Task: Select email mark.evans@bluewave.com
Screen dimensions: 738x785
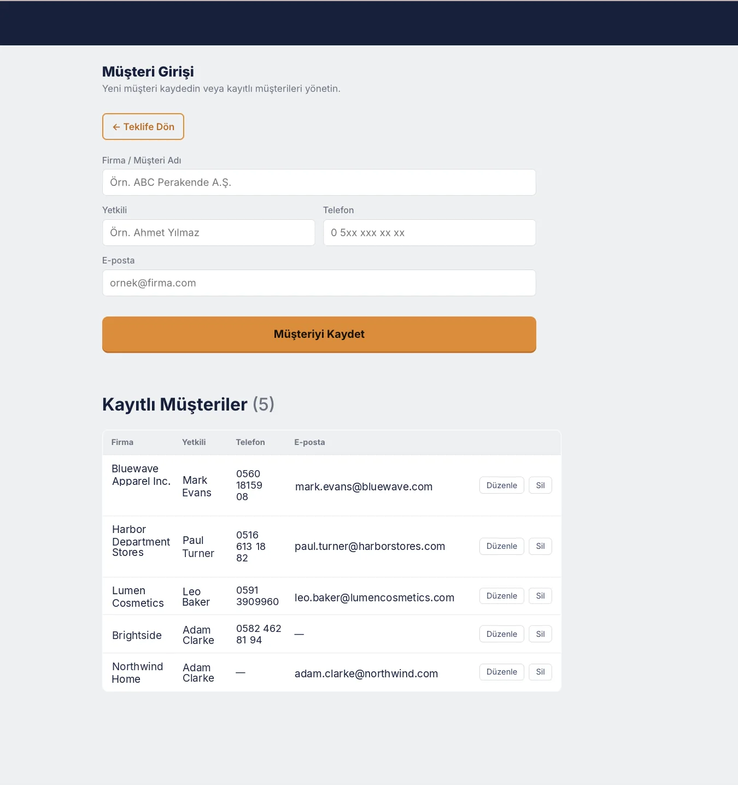Action: coord(364,487)
